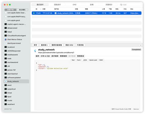145x114 pixels.
Task: Click the study_network Flutter icon in sidebar
Action: (x=6, y=81)
